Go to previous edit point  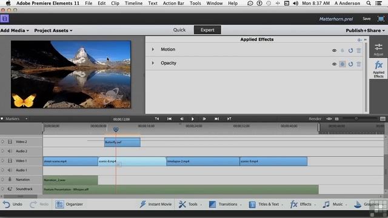point(157,119)
